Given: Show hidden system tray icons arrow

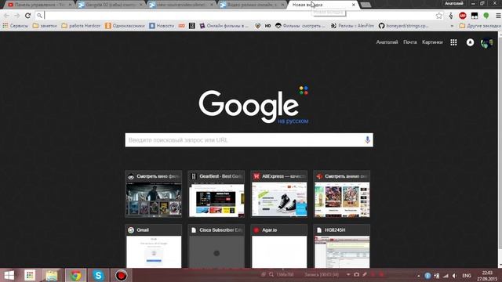Looking at the screenshot, I should (418, 276).
